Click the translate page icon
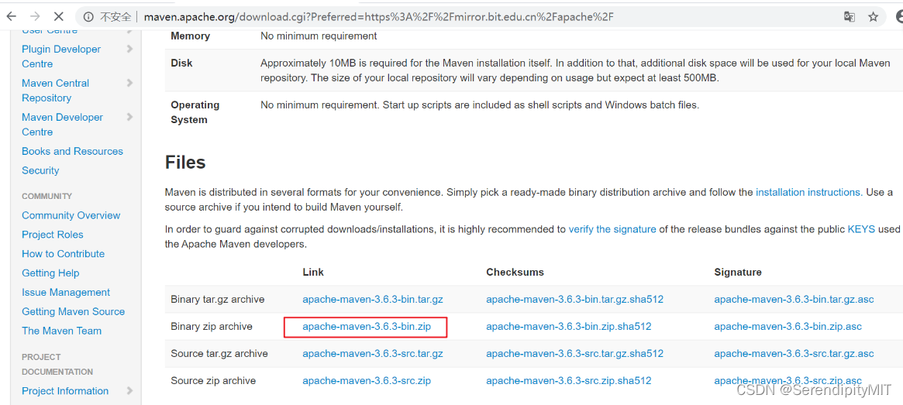 tap(849, 17)
